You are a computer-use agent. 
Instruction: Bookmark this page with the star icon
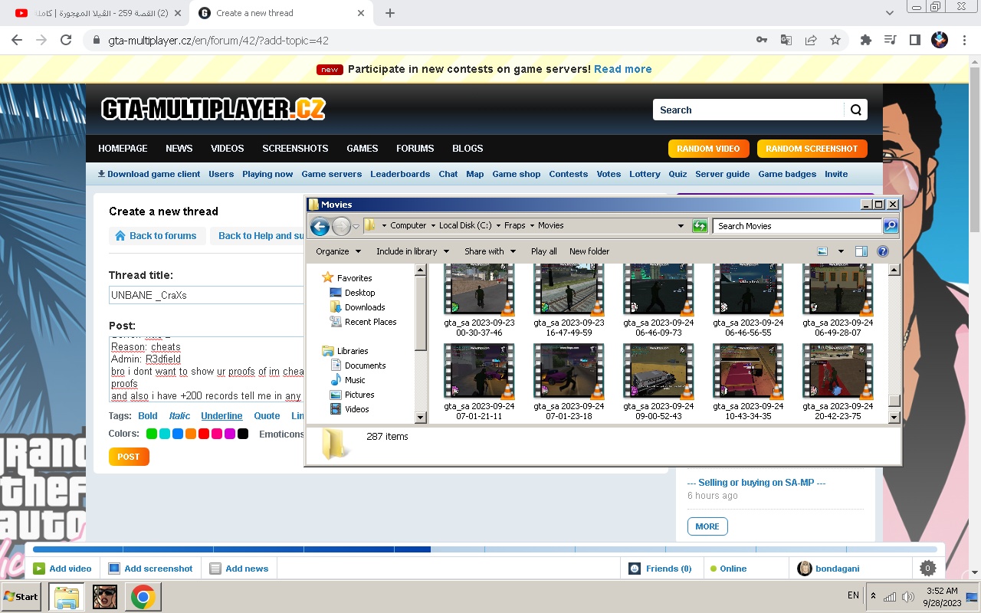tap(835, 40)
